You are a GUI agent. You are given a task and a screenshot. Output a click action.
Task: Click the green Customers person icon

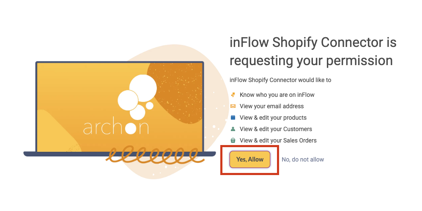pos(233,129)
